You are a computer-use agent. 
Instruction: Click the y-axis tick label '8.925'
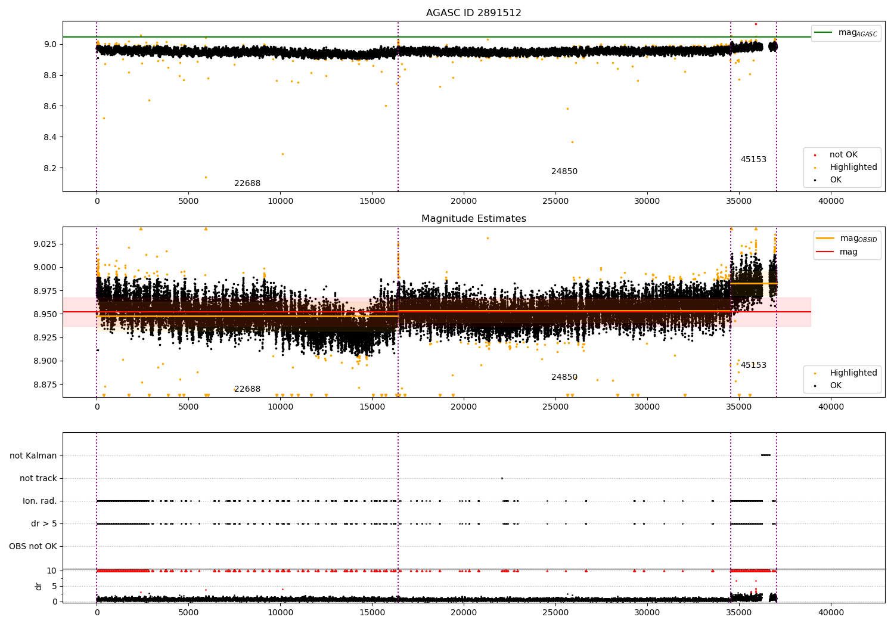(46, 337)
